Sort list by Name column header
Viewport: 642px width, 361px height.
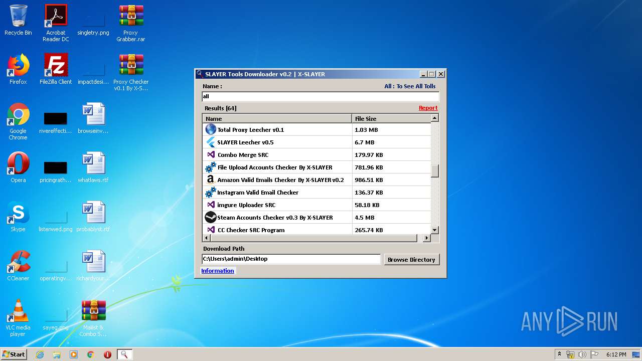[277, 118]
